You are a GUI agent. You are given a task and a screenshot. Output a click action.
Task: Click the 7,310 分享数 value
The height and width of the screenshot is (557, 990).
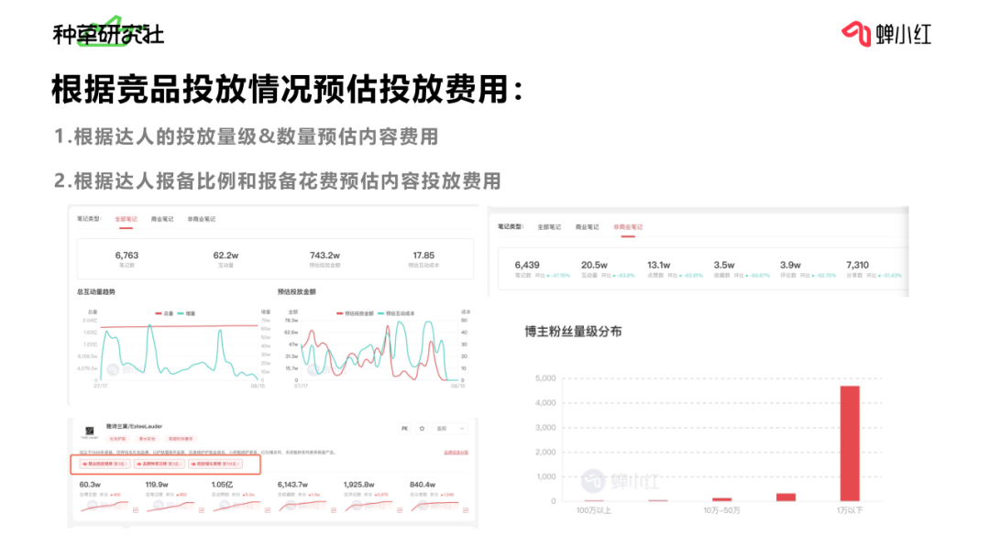pos(857,265)
